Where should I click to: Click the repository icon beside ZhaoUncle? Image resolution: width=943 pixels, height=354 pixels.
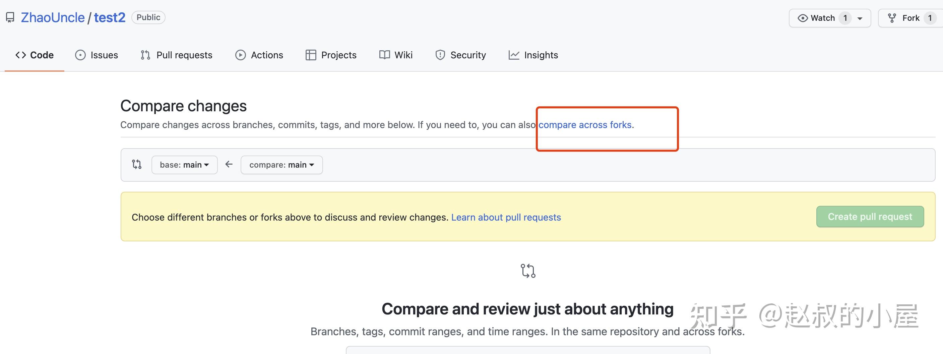pyautogui.click(x=10, y=17)
